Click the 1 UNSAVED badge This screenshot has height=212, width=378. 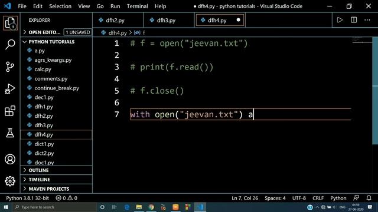77,32
